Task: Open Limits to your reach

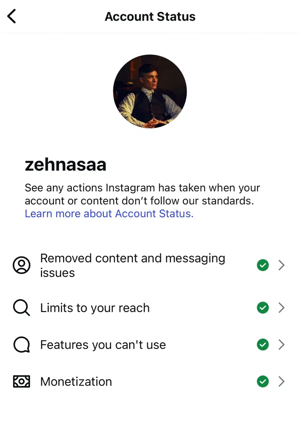Action: pos(95,308)
